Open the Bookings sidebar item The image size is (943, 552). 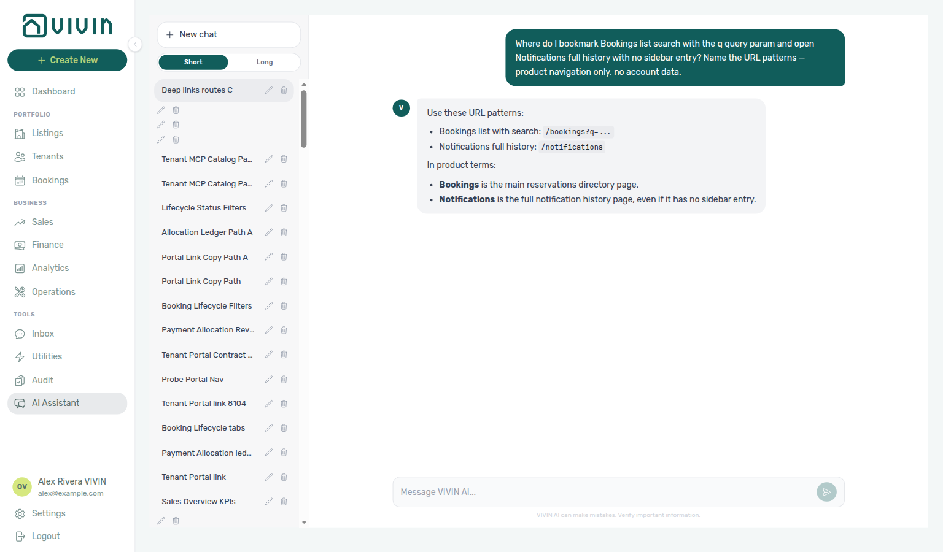[x=50, y=180]
